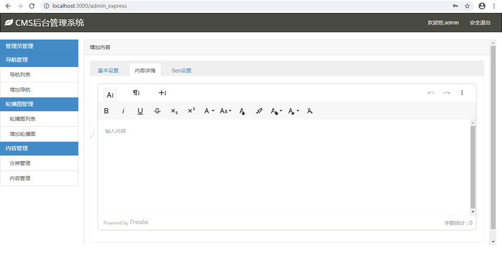502x254 pixels.
Task: Apply subscript formatting
Action: pyautogui.click(x=174, y=111)
